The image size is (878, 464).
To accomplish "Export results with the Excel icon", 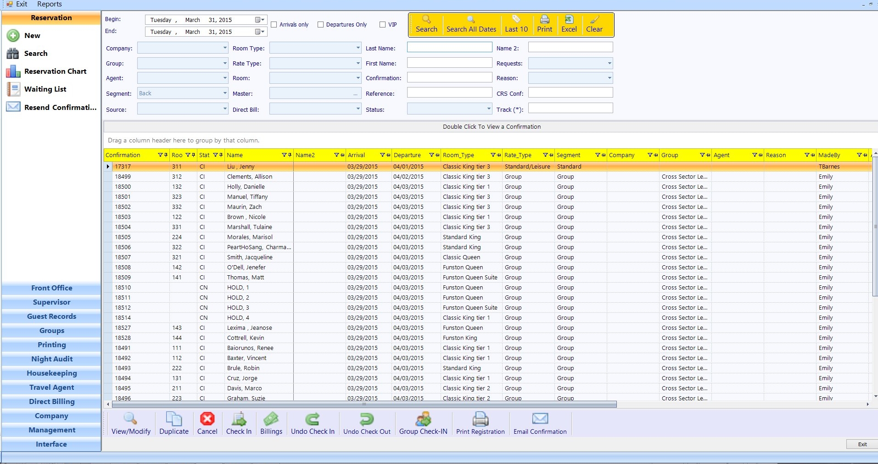I will point(569,20).
